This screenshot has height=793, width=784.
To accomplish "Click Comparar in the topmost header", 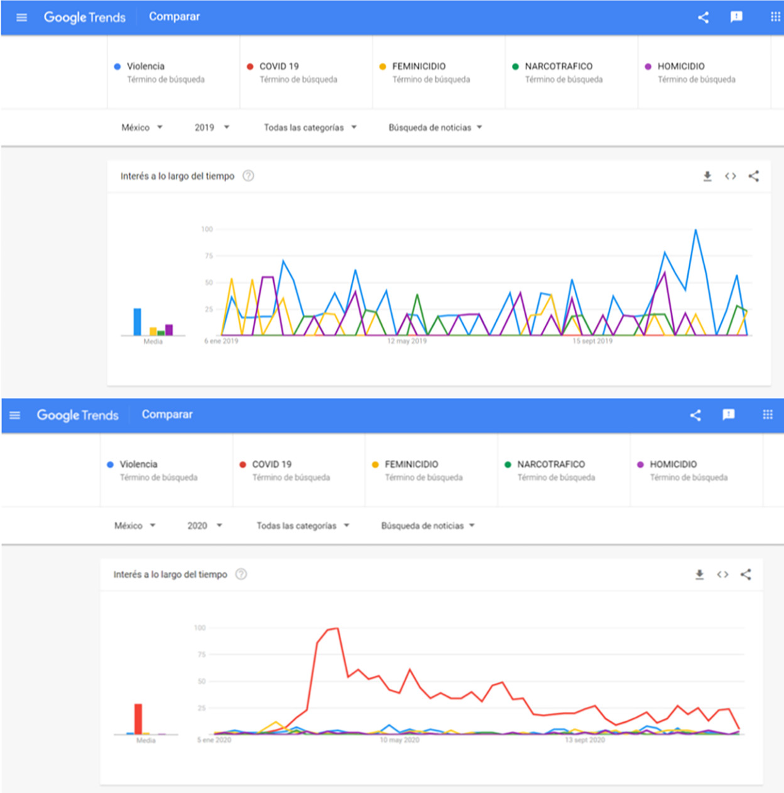I will coord(174,17).
